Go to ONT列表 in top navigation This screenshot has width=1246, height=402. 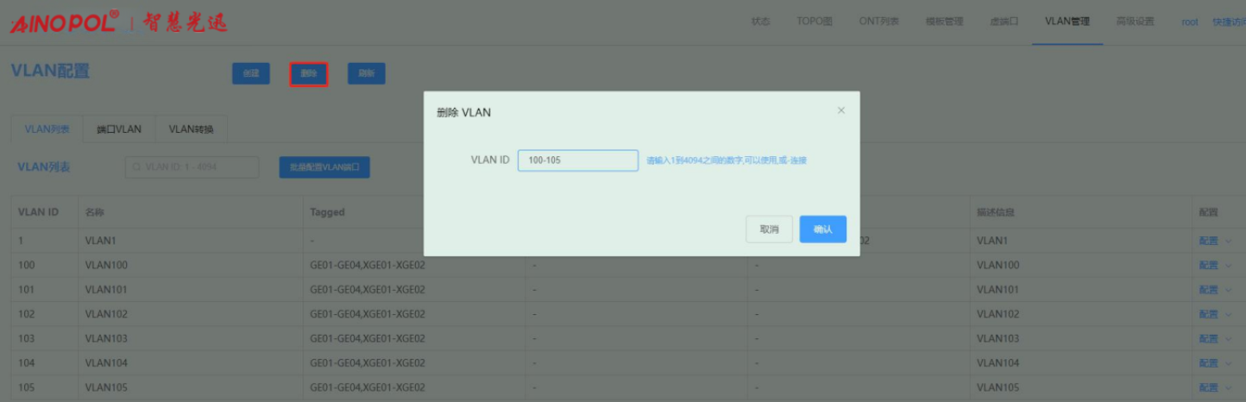(x=878, y=22)
